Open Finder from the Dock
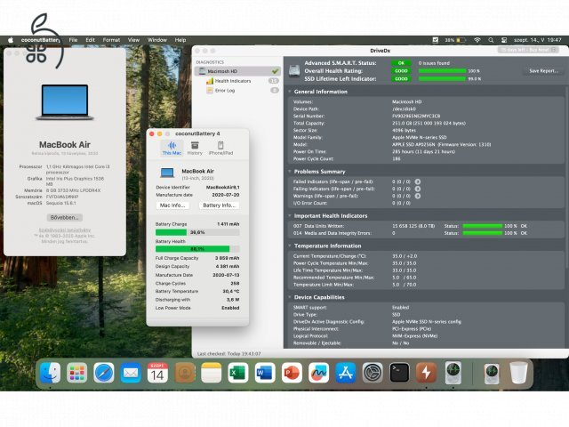 coord(50,373)
